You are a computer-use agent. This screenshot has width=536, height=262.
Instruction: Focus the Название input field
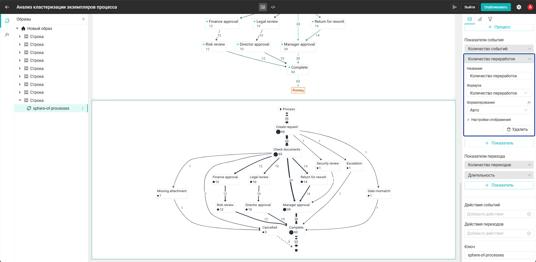(499, 76)
